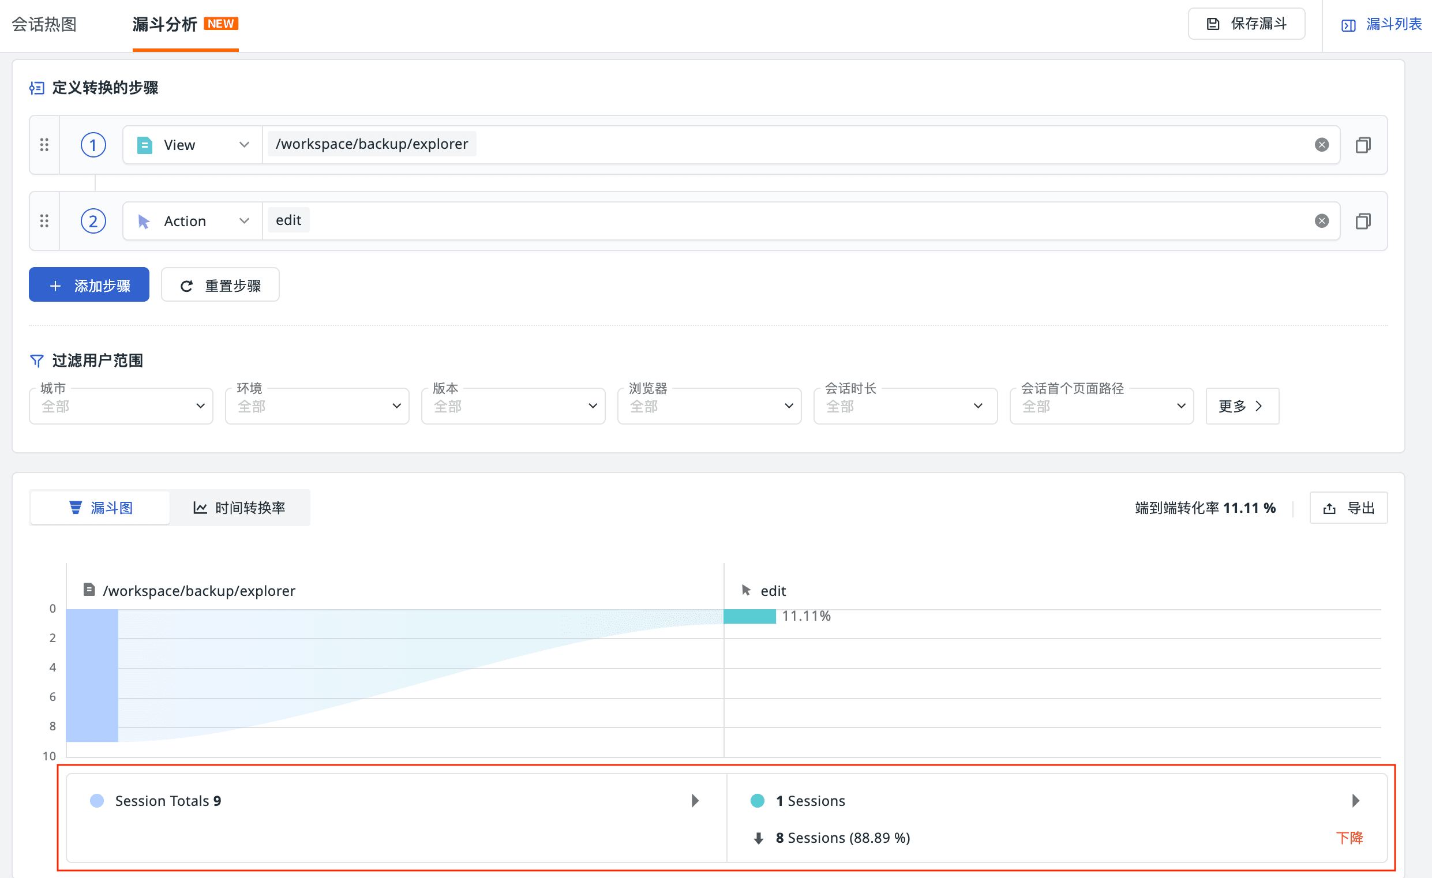Expand Session Totals arrow
Viewport: 1432px width, 878px height.
695,801
